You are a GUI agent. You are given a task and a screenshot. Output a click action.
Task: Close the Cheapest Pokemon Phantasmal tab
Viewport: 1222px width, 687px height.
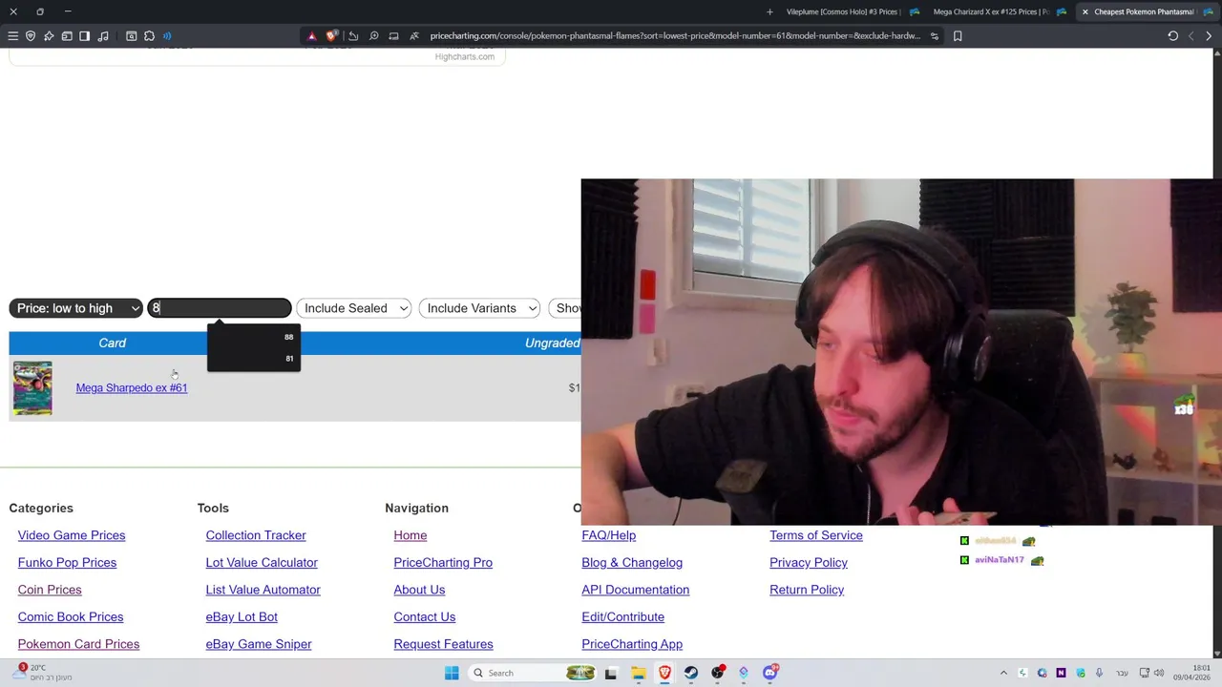(1085, 11)
